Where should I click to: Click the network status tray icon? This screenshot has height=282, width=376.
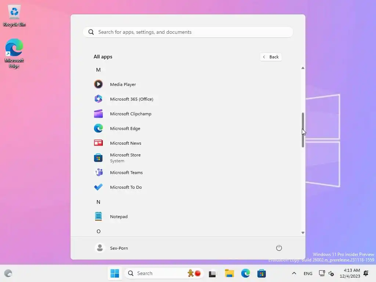tap(322, 273)
